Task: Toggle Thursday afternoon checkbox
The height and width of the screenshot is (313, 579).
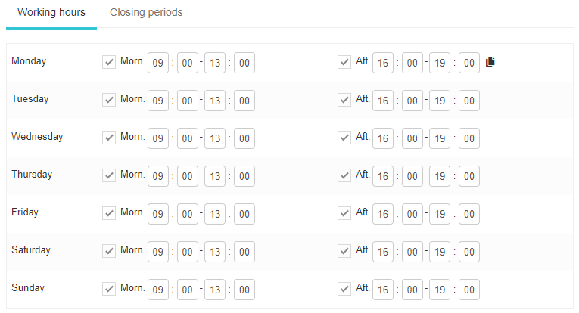Action: 344,175
